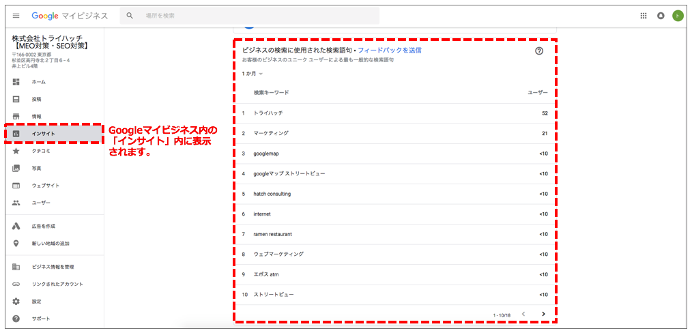Click the hatch consulting keyword
Viewport: 692px width, 333px height.
click(x=272, y=194)
